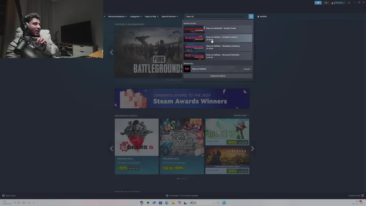This screenshot has width=366, height=206.
Task: Open the Hooded Horse publisher sale card
Action: [182, 146]
